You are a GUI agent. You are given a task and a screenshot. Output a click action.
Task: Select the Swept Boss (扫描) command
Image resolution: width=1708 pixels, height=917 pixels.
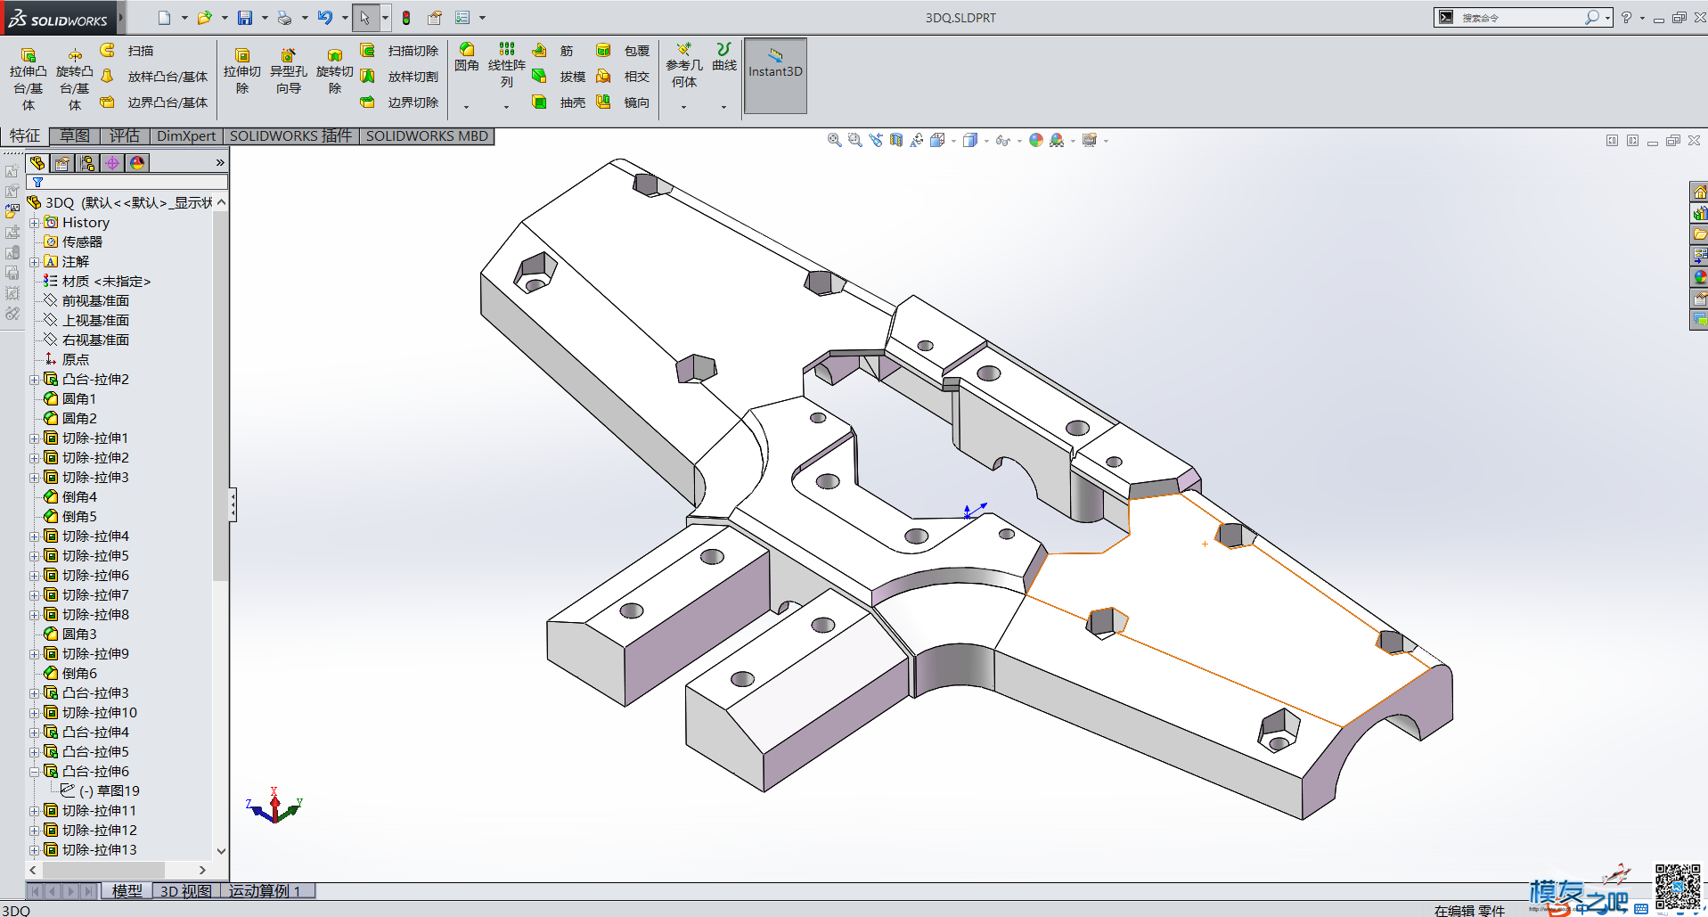(x=127, y=51)
